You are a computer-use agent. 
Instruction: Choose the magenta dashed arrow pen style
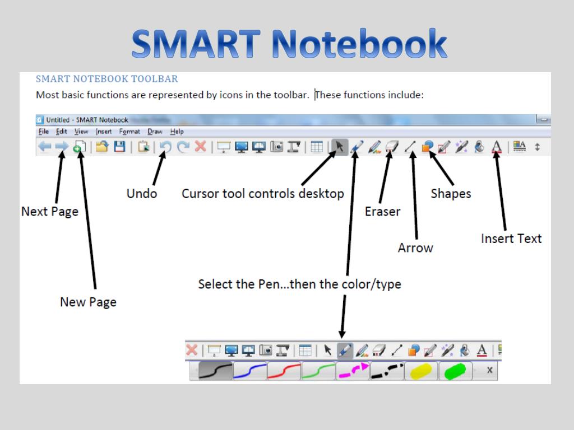353,371
